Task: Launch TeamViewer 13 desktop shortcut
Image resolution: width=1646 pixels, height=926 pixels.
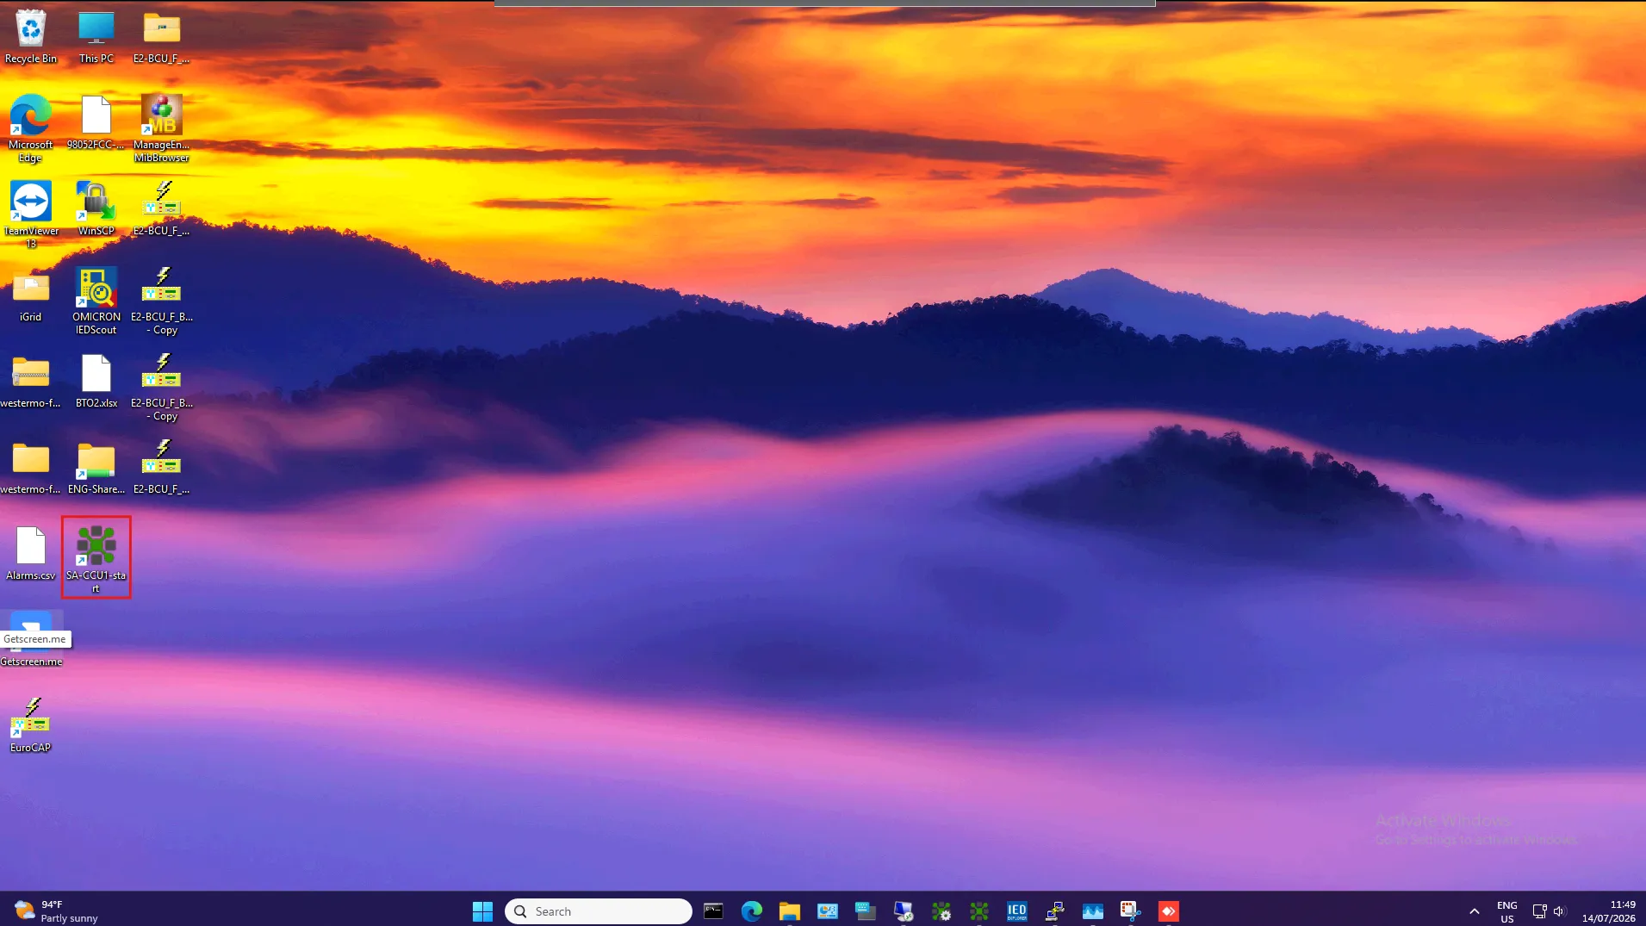Action: 31,214
